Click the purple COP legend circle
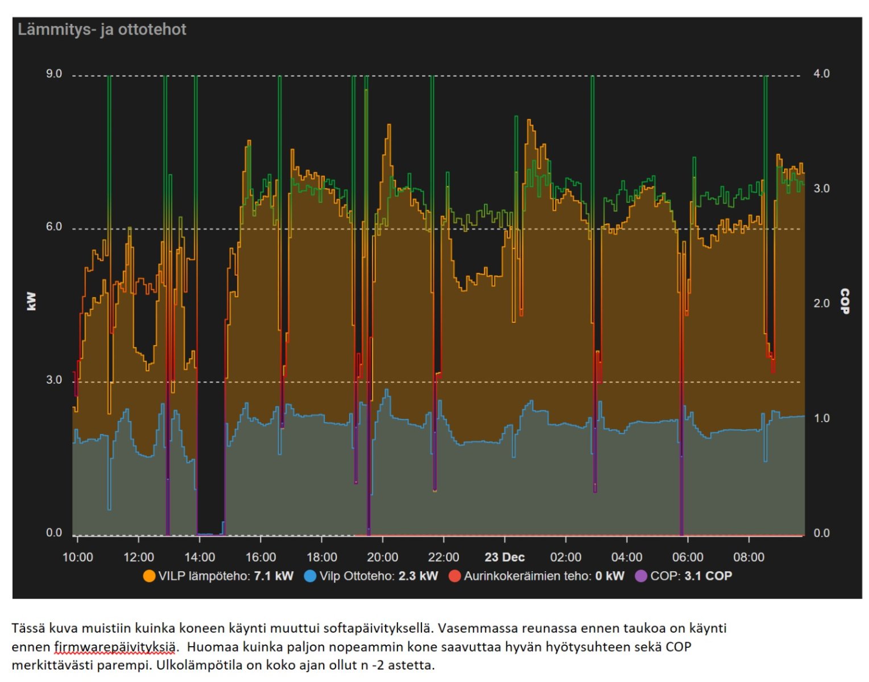This screenshot has height=682, width=869. 641,576
